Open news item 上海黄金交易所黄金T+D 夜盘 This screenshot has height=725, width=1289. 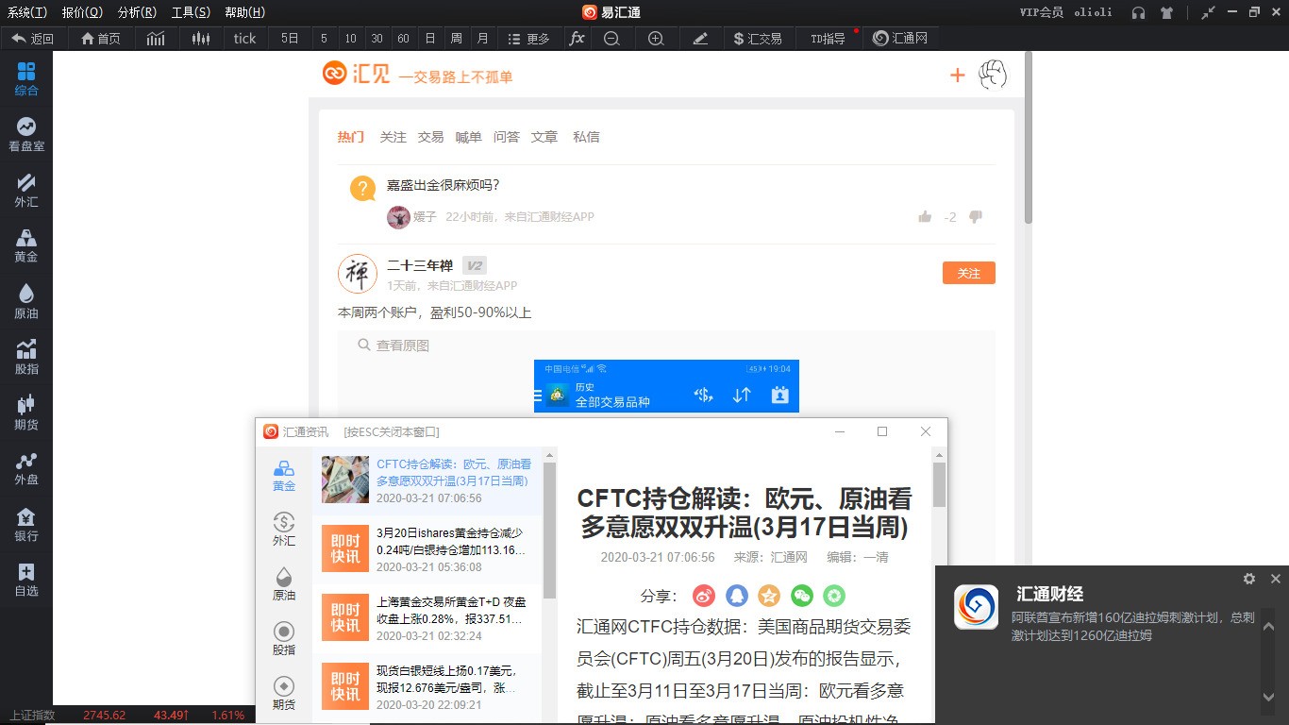coord(427,617)
